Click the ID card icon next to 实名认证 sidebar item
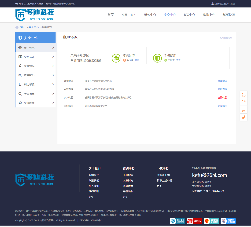Viewport: 251px width, 227px height. pos(20,57)
